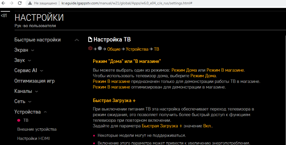
Task: Click highlighted 'Вкл.' value text
Action: [208, 126]
